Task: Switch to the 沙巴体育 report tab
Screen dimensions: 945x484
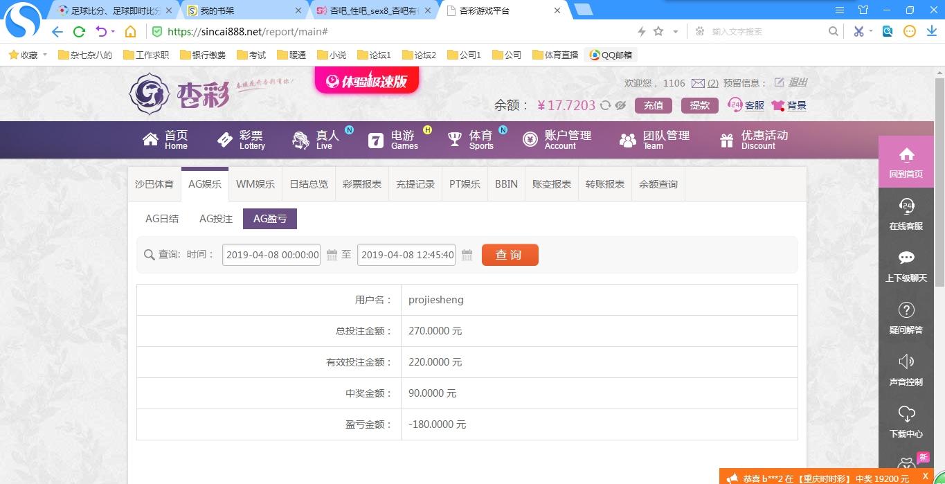Action: pos(154,184)
